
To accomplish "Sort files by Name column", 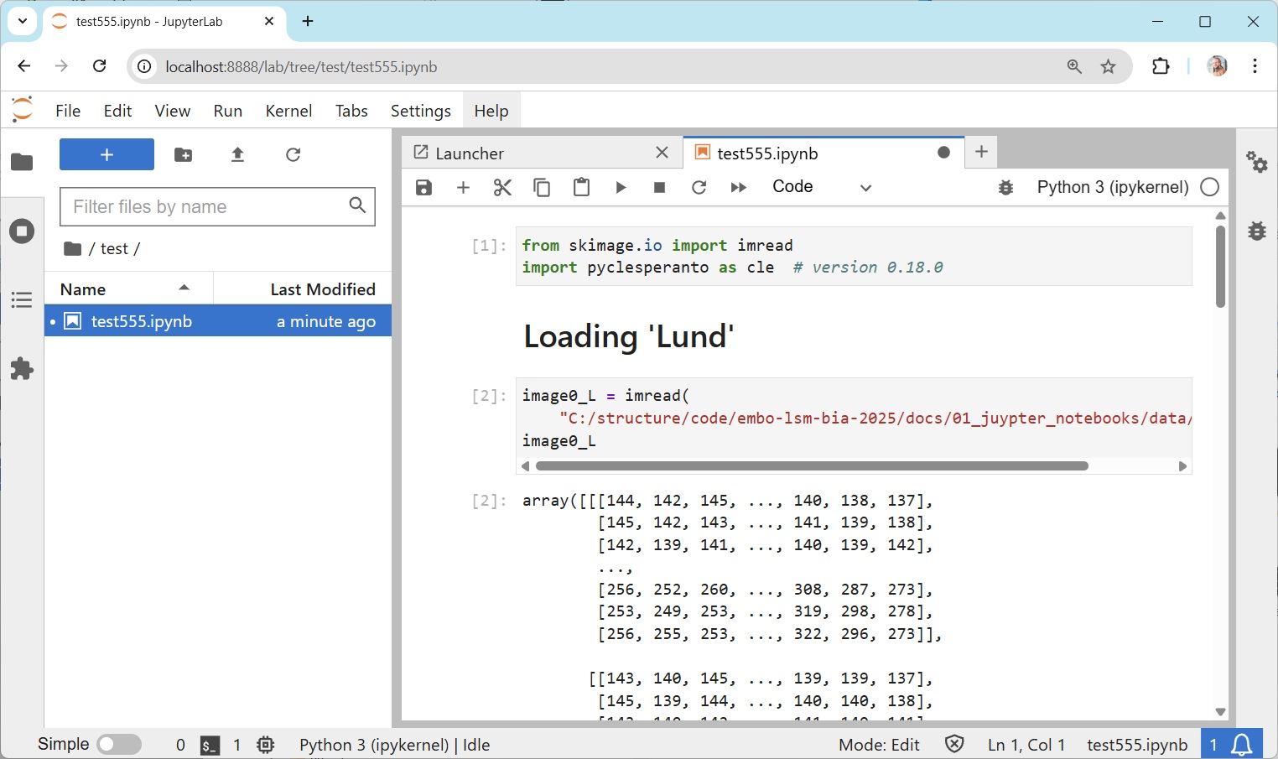I will pos(129,289).
